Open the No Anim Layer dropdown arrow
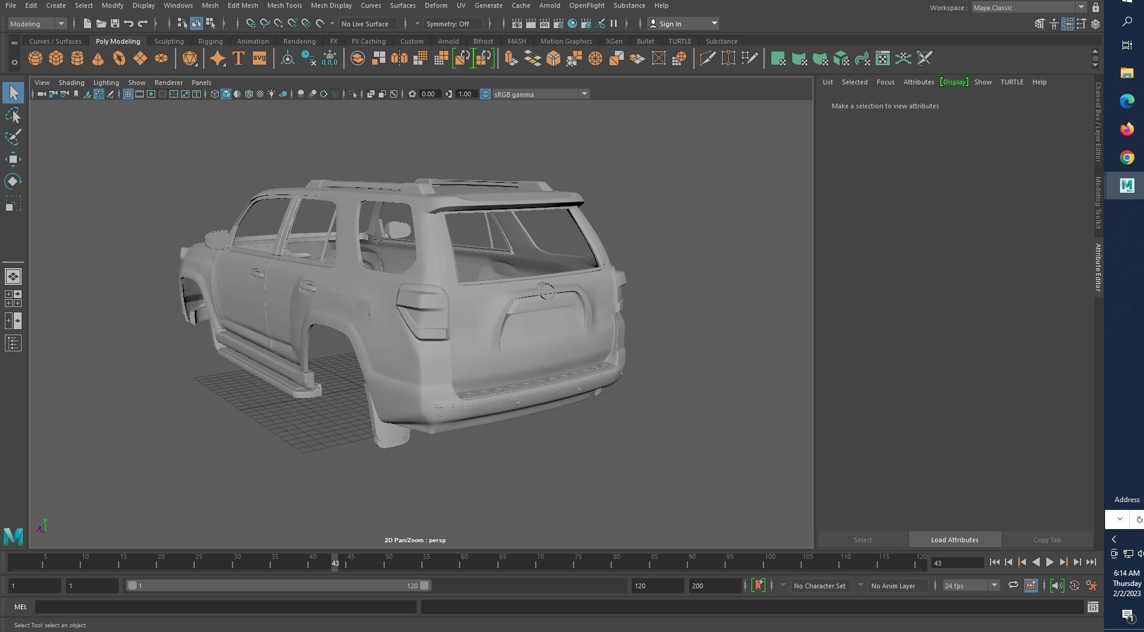Image resolution: width=1144 pixels, height=632 pixels. coord(860,585)
